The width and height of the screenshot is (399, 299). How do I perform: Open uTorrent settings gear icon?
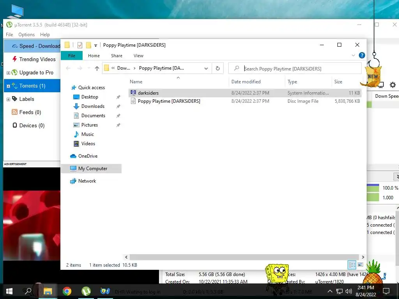[393, 85]
